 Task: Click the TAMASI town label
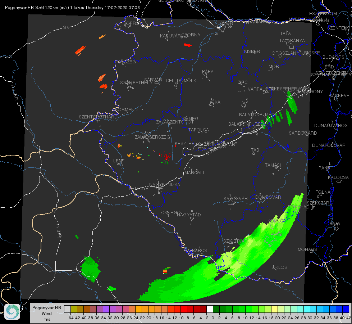pos(273,165)
